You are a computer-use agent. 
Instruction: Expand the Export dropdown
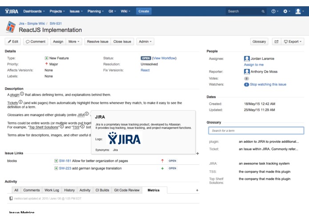coord(293,41)
